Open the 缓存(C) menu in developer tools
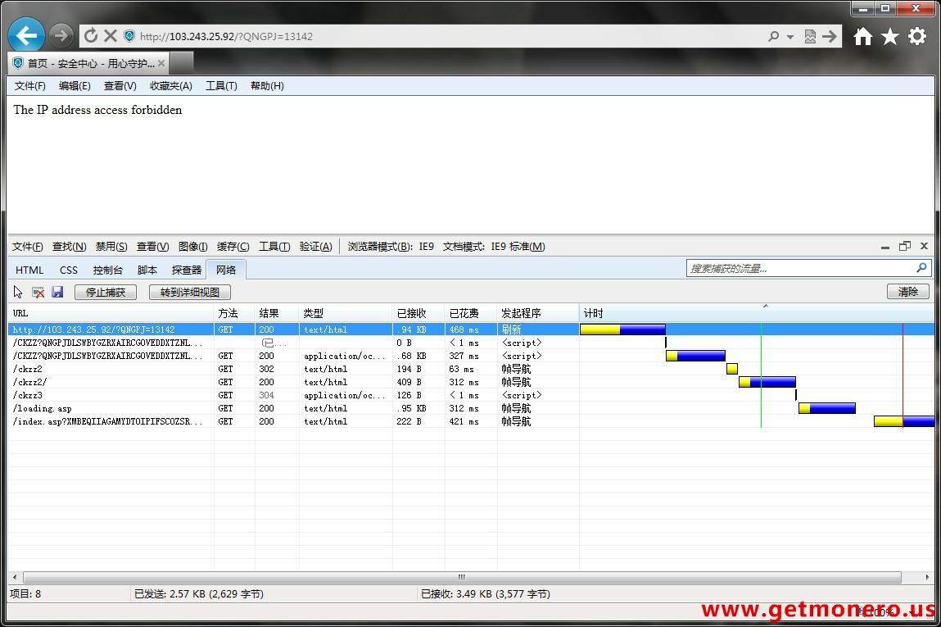Viewport: 941px width, 627px height. (x=233, y=247)
